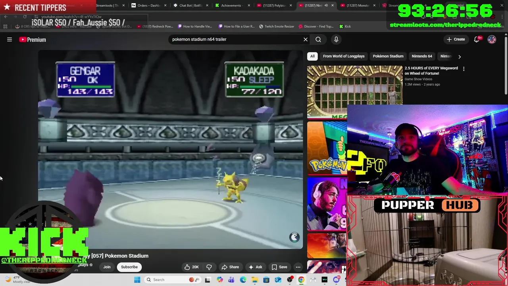The width and height of the screenshot is (508, 286).
Task: Select the From World of Longplays chip
Action: (x=344, y=56)
